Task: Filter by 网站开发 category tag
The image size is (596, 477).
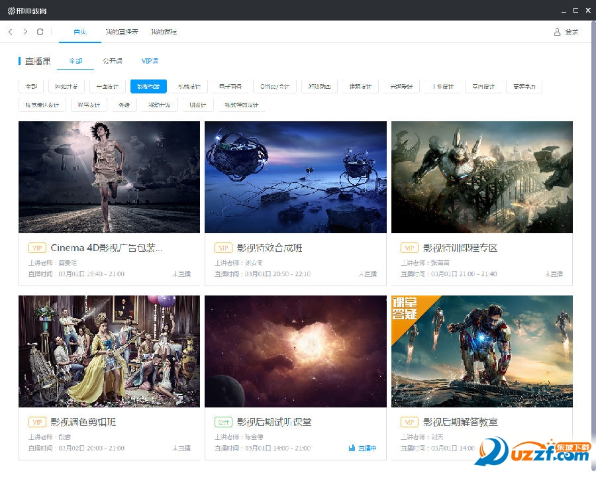Action: tap(66, 86)
